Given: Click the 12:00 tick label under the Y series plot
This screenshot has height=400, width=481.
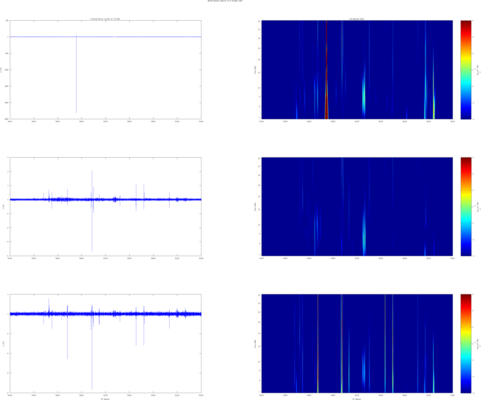Looking at the screenshot, I should point(106,258).
